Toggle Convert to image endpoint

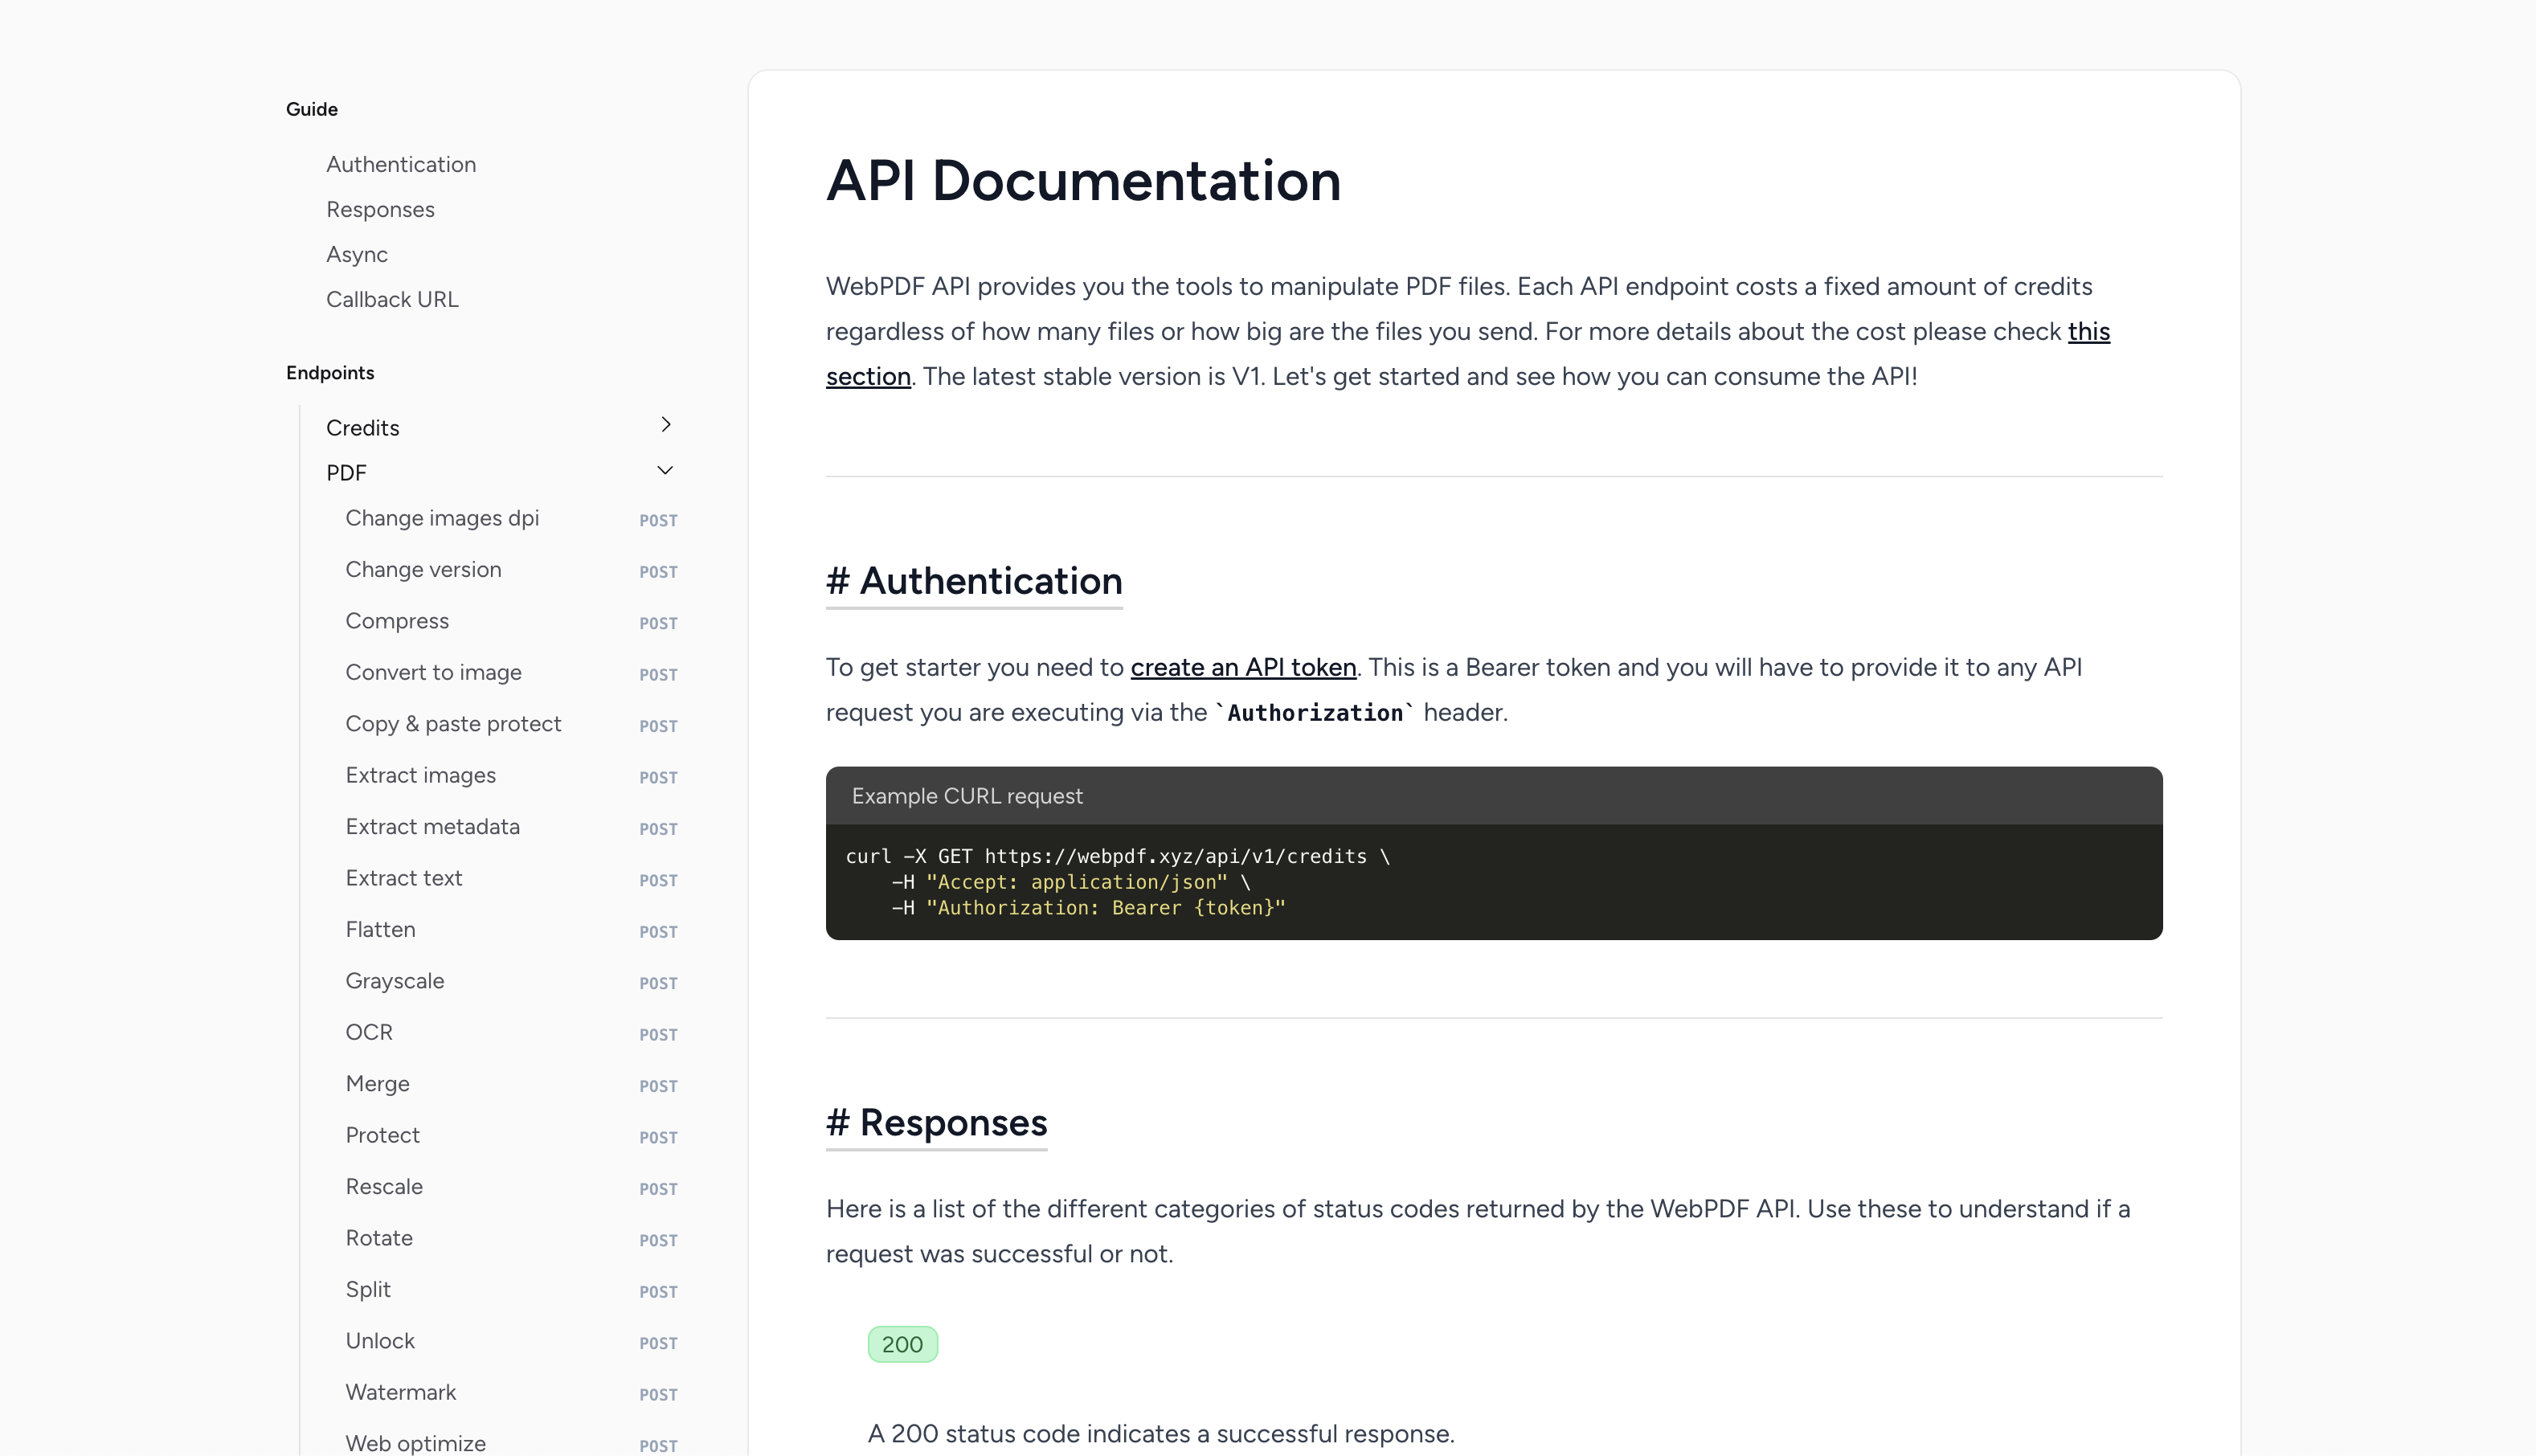[434, 673]
